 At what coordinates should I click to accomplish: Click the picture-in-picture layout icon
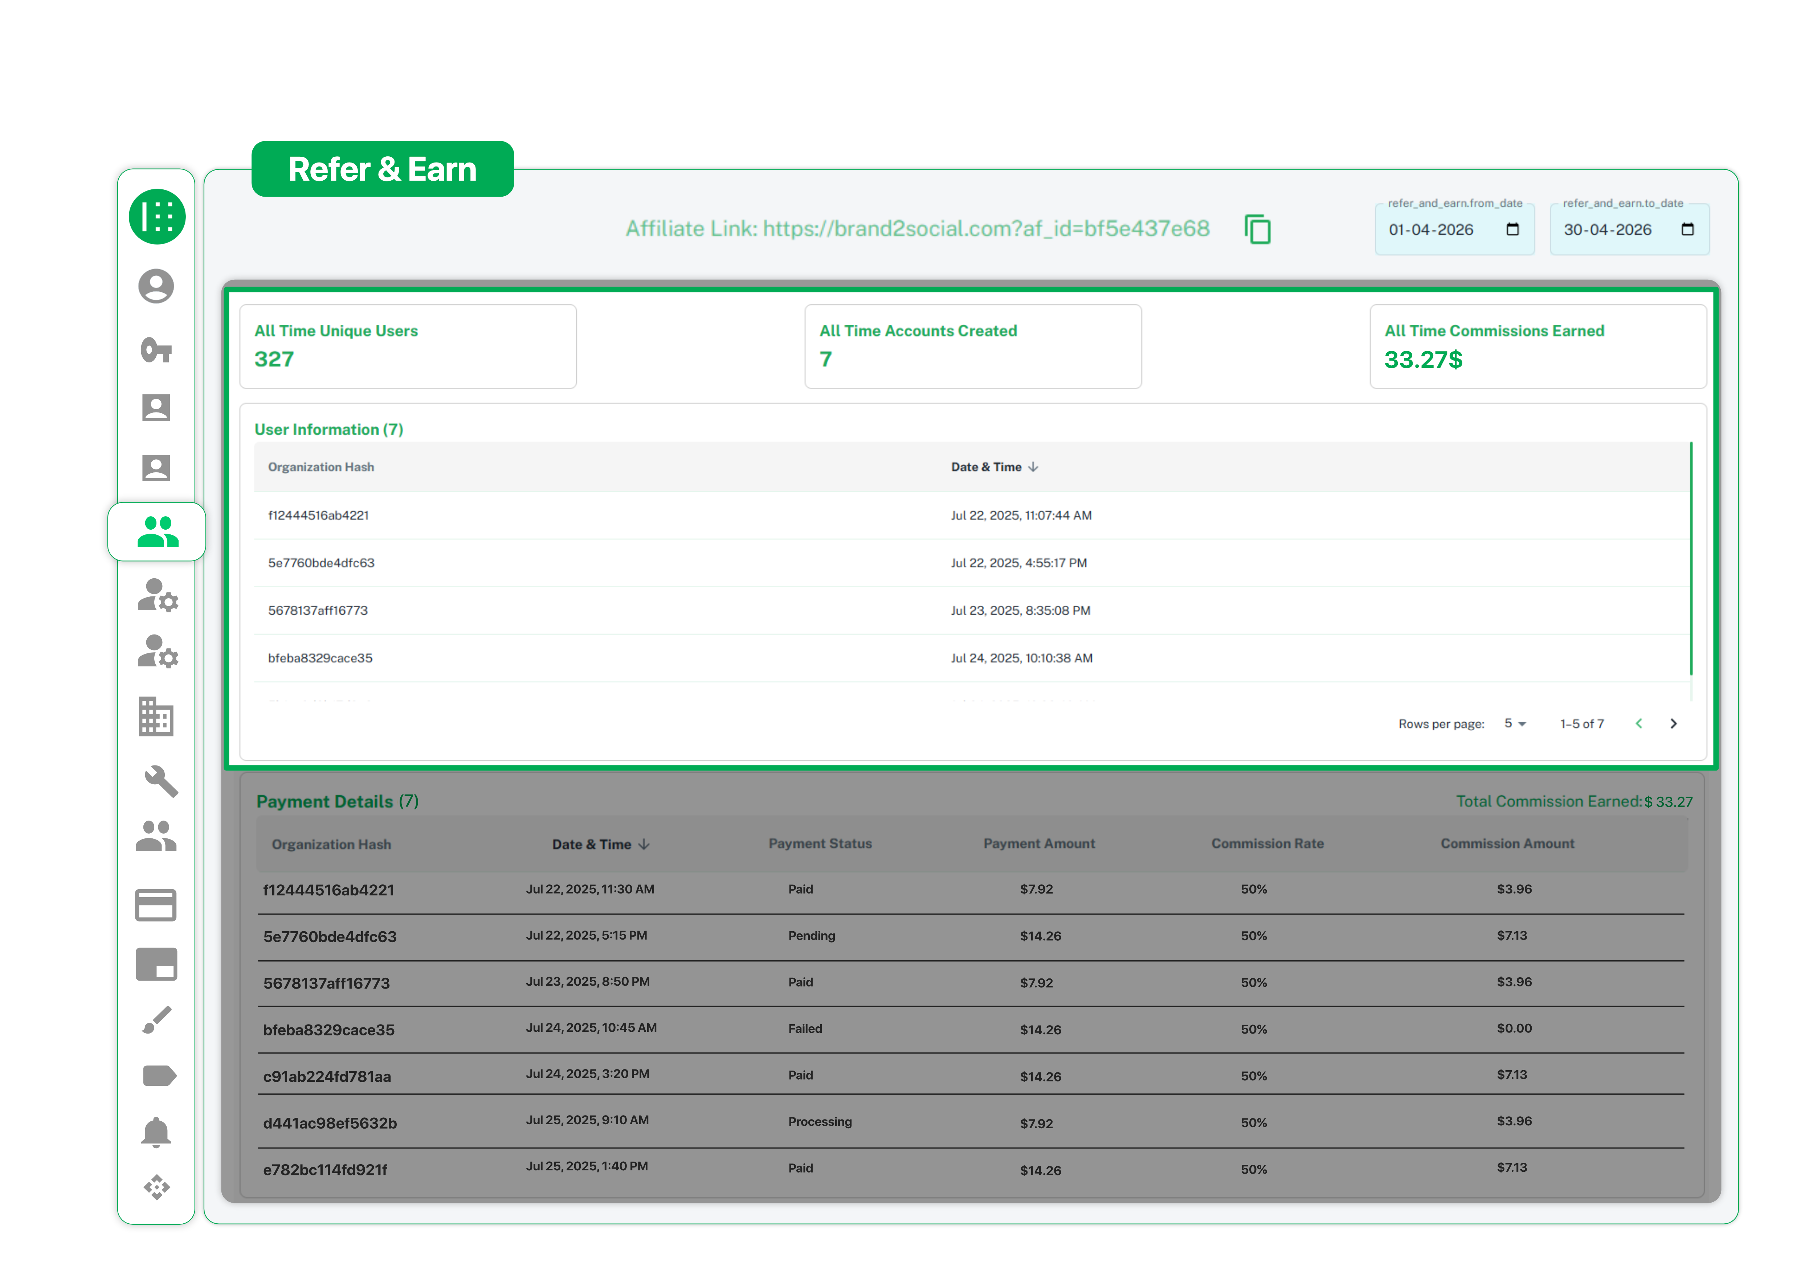(x=156, y=964)
